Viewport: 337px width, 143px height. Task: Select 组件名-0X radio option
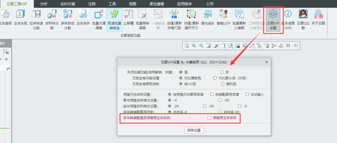pos(220,112)
